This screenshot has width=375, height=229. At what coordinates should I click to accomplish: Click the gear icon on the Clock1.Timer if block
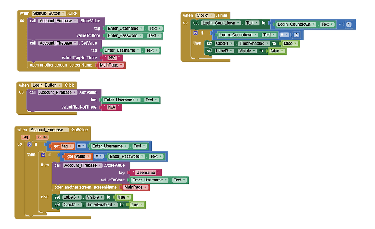[196, 33]
